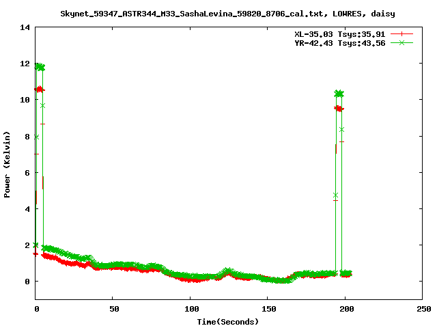Screen dimensions: 437x328
Task: Click the x-axis tick label 200
Action: [346, 309]
